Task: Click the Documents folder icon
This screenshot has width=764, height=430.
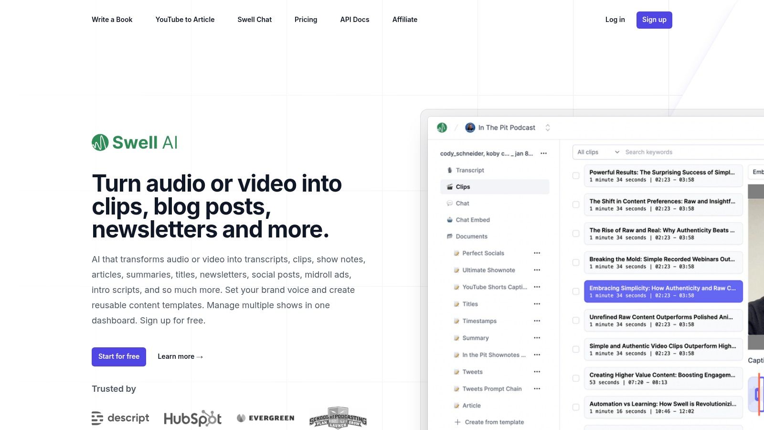Action: pos(450,236)
